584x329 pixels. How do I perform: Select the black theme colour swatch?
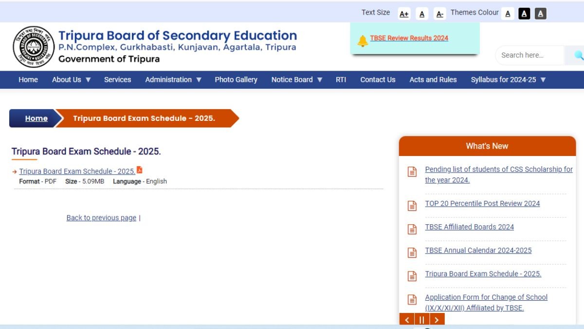point(524,14)
